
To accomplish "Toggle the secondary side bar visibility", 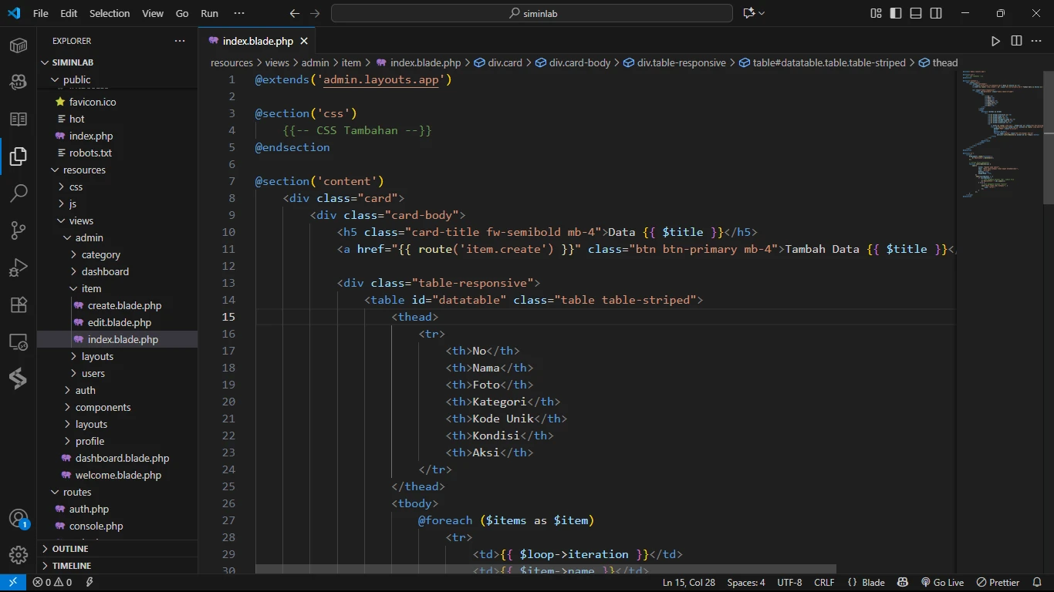I will click(x=936, y=13).
